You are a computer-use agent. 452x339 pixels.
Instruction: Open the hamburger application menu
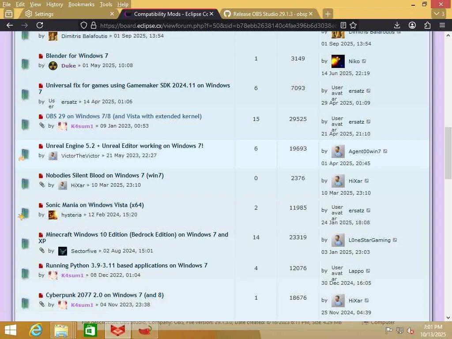coord(442,25)
